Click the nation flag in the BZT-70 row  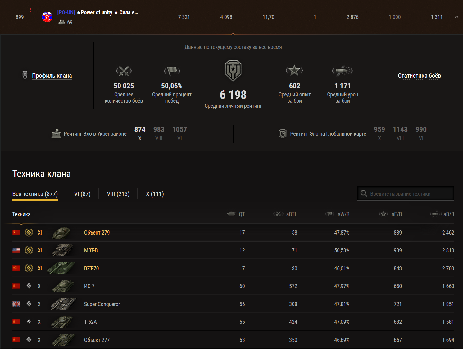pyautogui.click(x=16, y=268)
